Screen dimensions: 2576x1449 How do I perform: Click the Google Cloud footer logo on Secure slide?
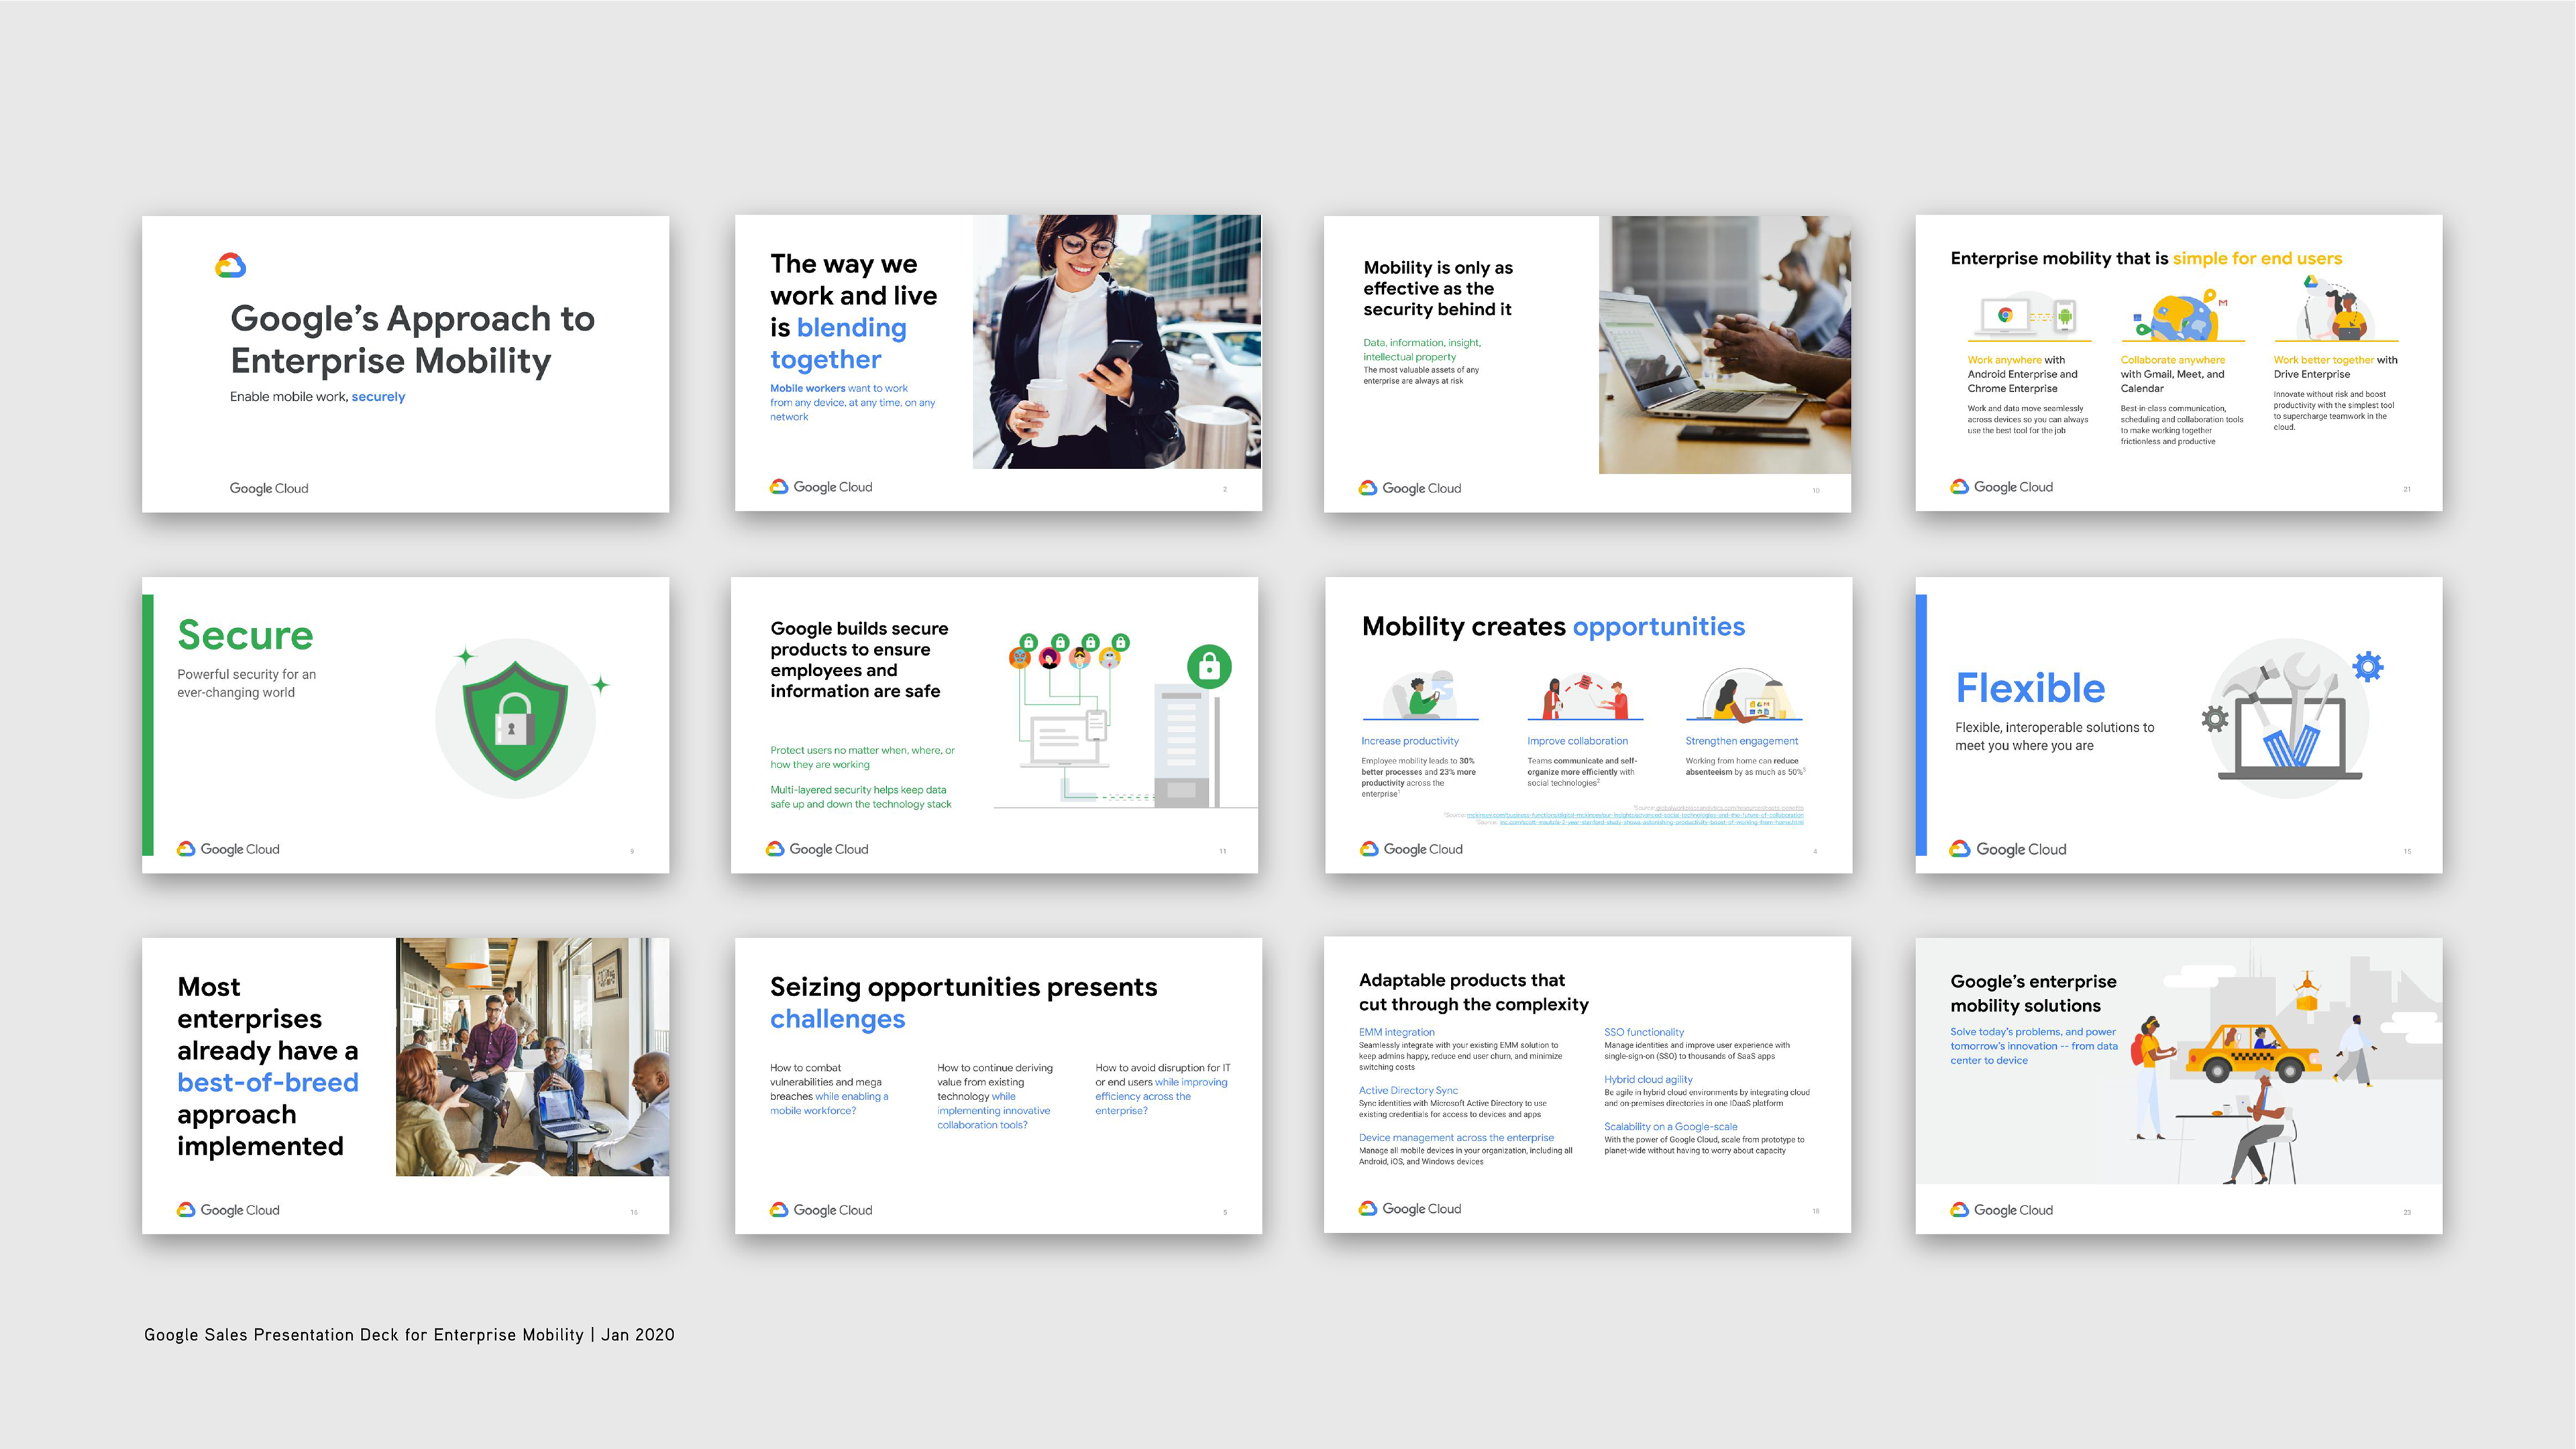pyautogui.click(x=228, y=849)
